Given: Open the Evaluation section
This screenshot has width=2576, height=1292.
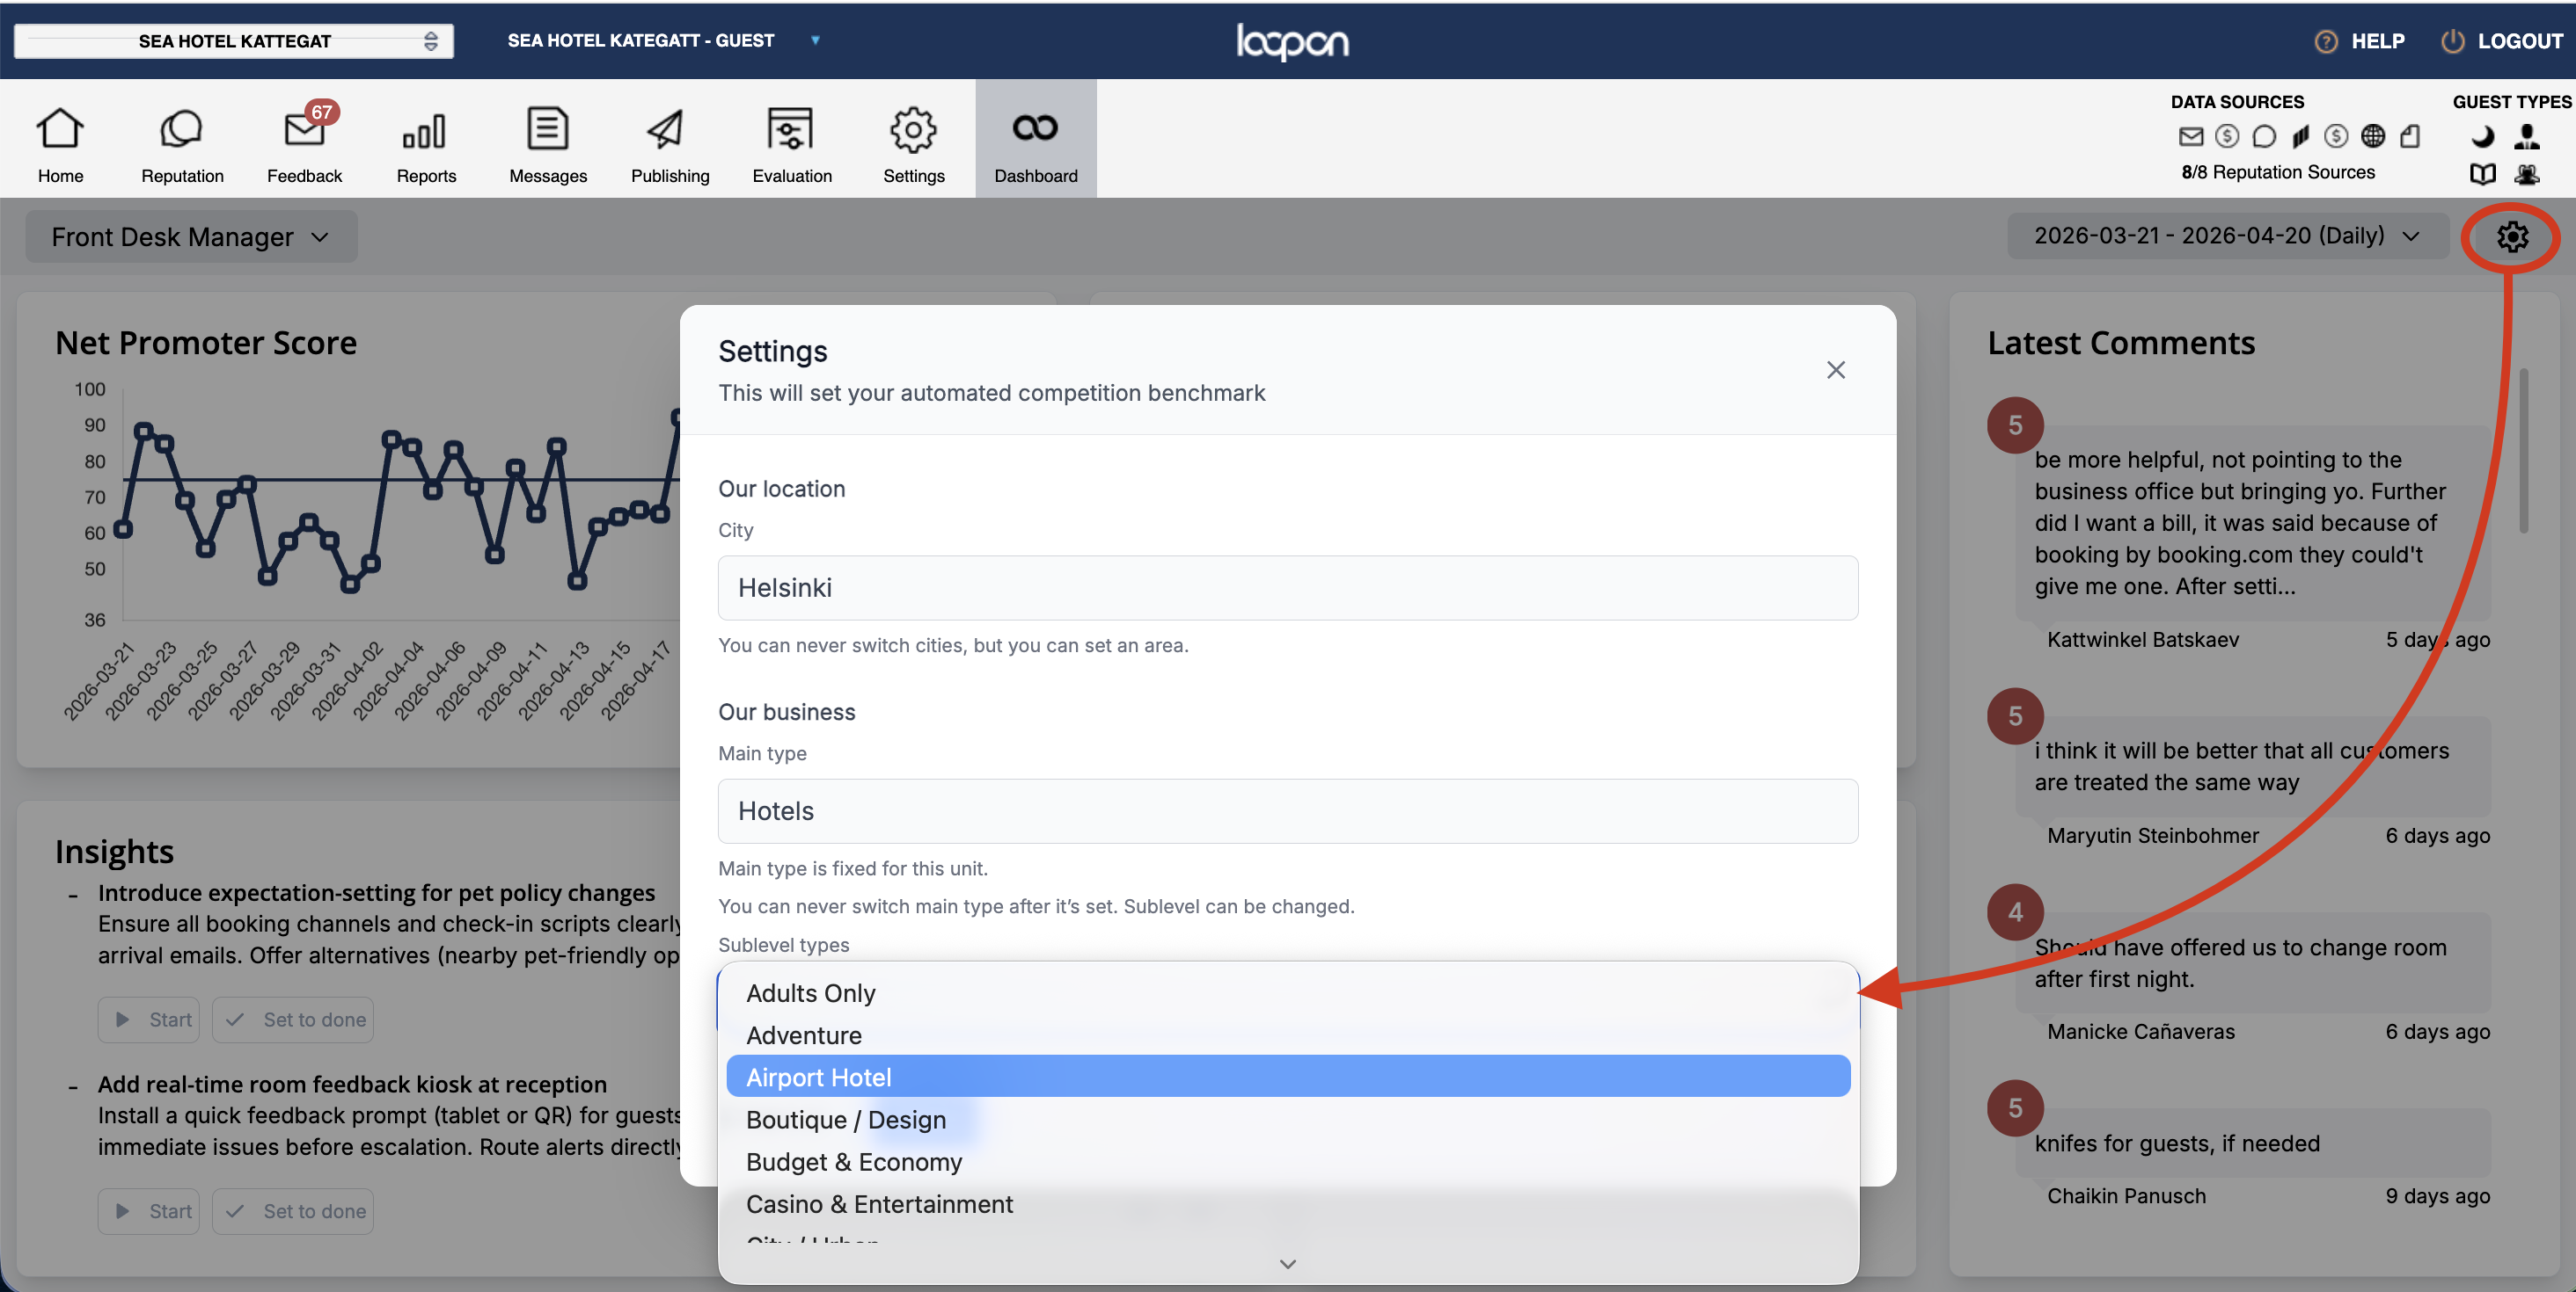Looking at the screenshot, I should pyautogui.click(x=792, y=145).
